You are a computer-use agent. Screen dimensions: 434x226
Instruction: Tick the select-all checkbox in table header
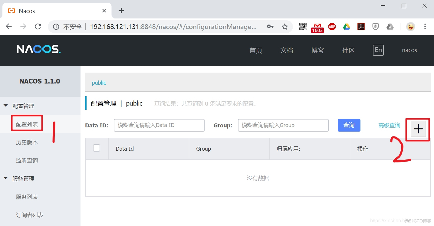click(x=97, y=148)
